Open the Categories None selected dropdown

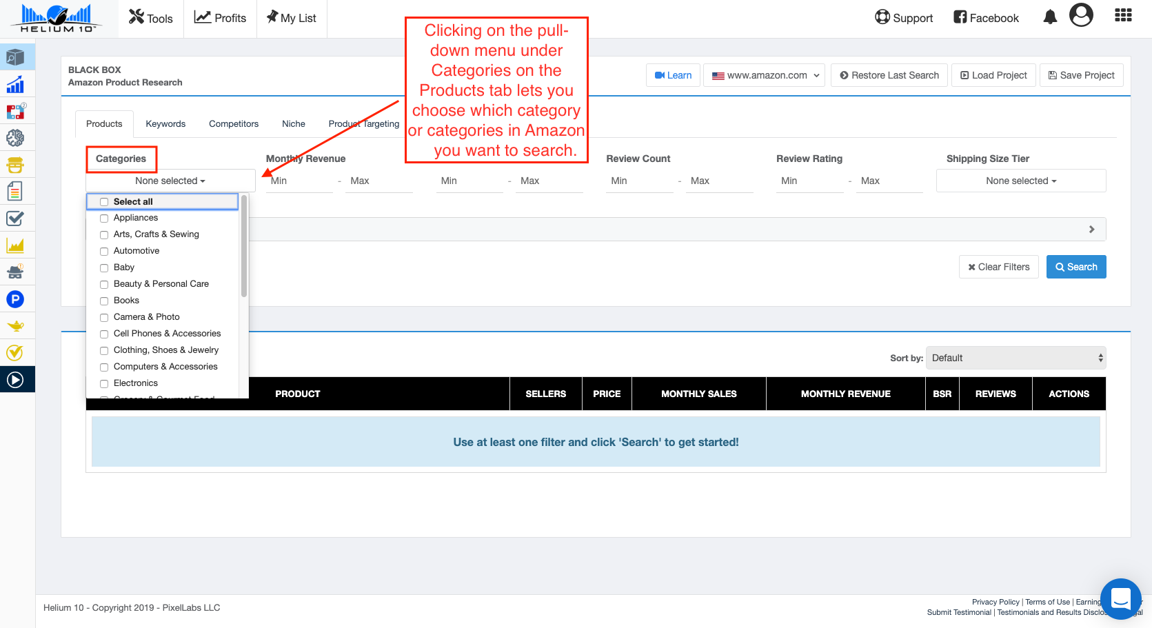click(x=170, y=181)
